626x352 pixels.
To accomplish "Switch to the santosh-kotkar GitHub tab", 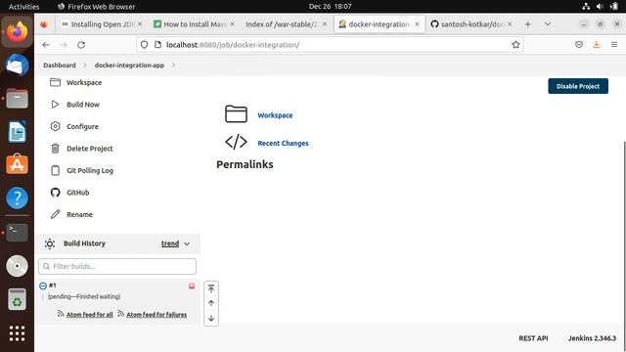I will click(471, 24).
